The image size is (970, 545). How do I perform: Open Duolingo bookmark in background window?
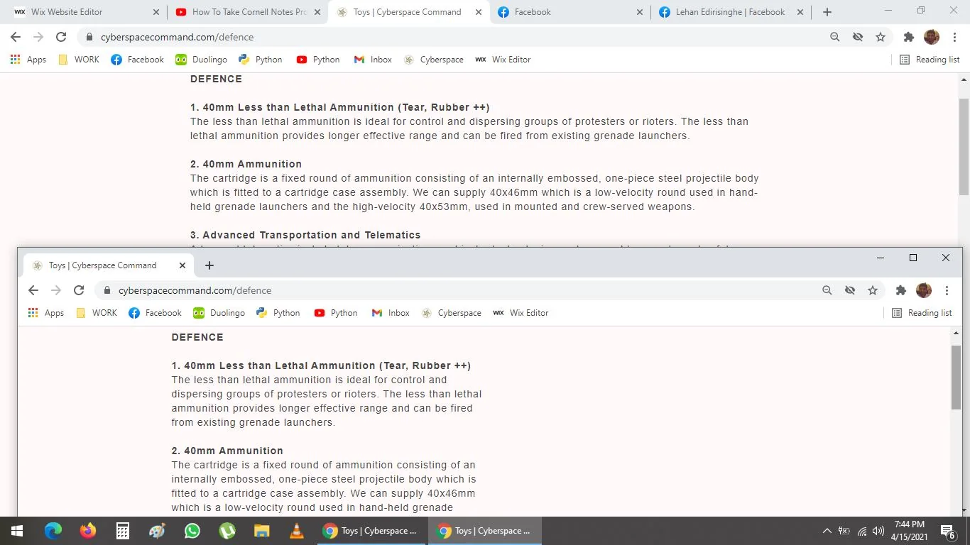pyautogui.click(x=201, y=60)
